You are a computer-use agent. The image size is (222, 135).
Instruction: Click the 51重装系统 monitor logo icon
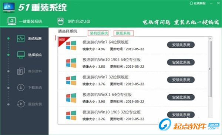(x=9, y=7)
